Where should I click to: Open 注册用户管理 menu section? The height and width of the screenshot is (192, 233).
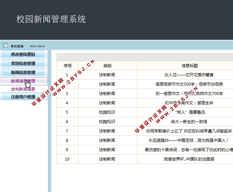coord(23,97)
